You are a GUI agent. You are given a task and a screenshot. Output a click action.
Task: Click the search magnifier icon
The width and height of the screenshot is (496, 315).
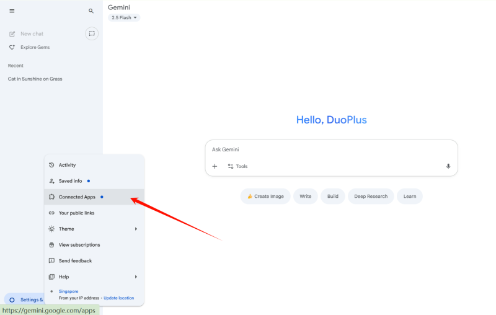tap(91, 11)
